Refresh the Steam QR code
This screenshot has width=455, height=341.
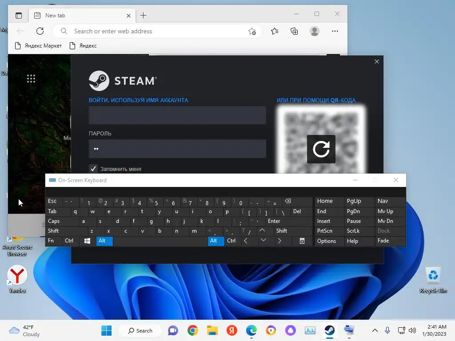[x=321, y=149]
